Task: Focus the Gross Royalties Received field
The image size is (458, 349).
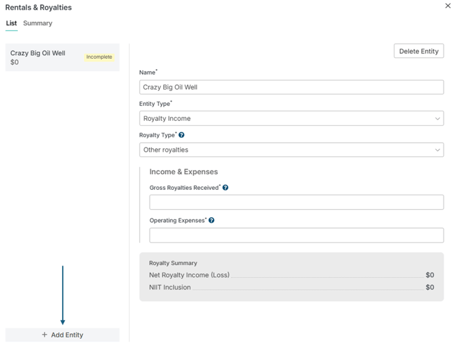Action: 297,202
